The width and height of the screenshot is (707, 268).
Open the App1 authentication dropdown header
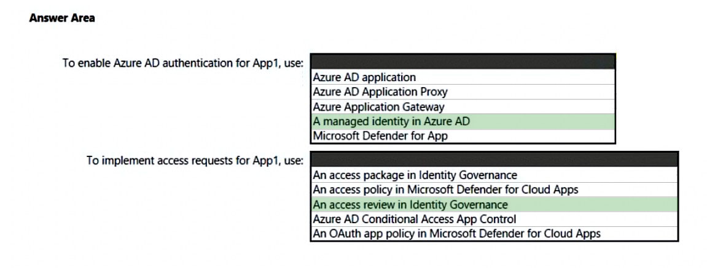pos(463,62)
